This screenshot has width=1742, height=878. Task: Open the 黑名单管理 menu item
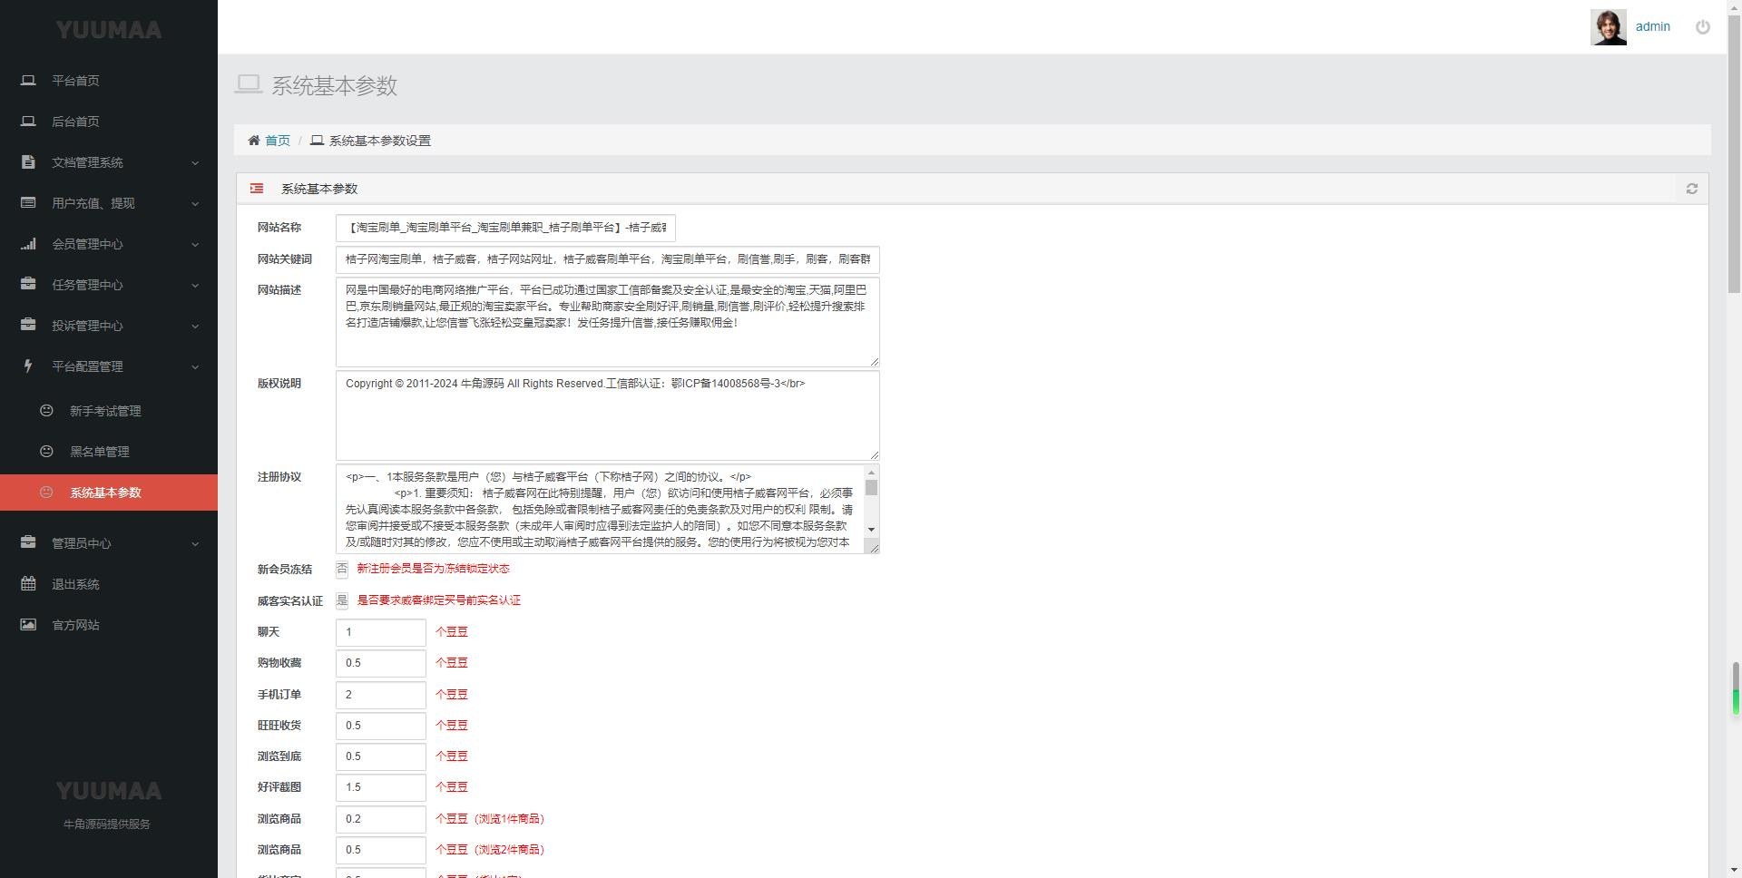[100, 452]
